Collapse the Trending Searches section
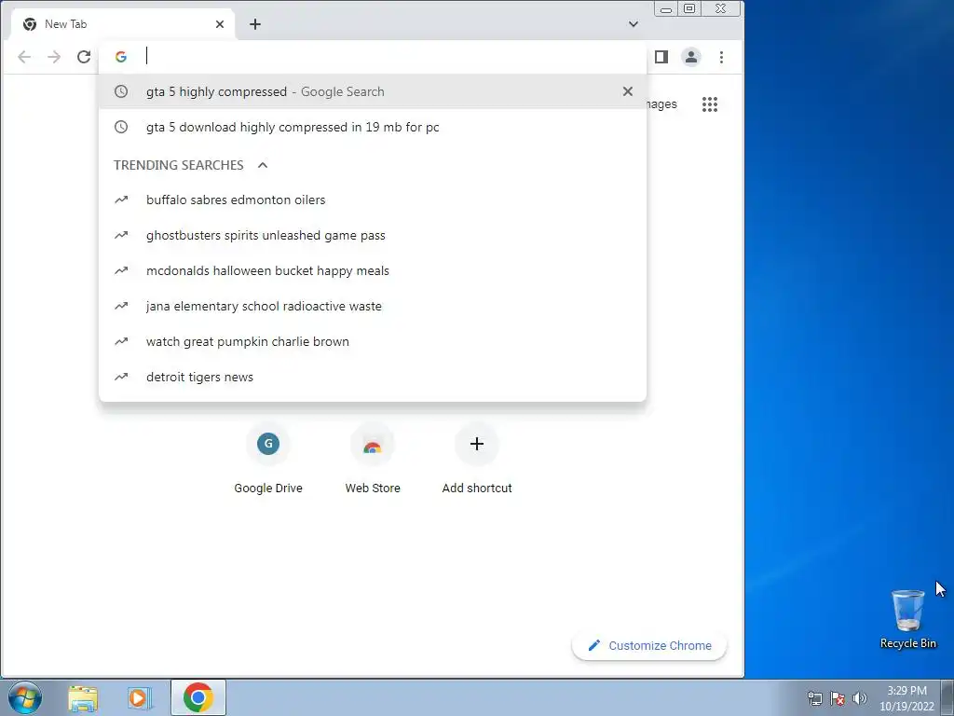The width and height of the screenshot is (954, 716). pos(262,165)
